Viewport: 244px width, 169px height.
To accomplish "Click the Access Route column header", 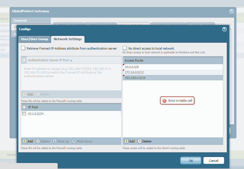I will (173, 60).
